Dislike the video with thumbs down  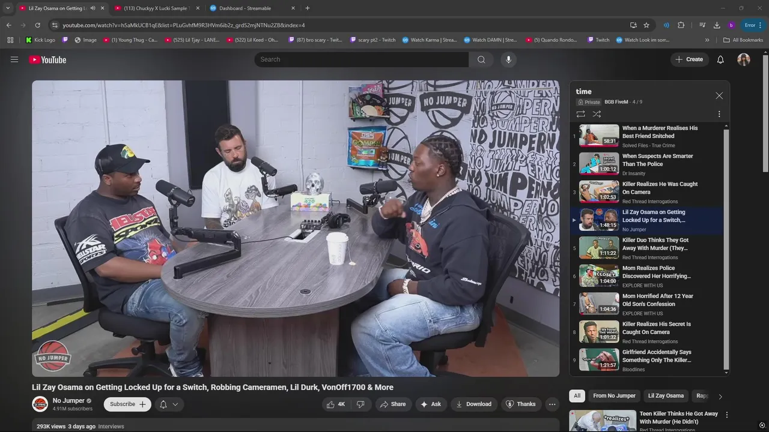pyautogui.click(x=360, y=404)
